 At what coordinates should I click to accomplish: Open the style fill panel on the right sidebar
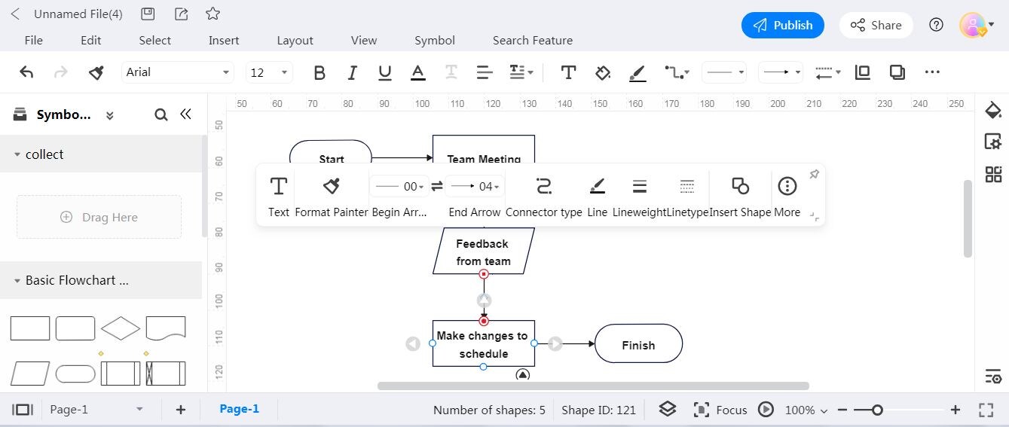tap(993, 111)
